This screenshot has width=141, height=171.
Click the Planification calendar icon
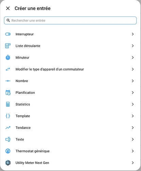coord(8,93)
